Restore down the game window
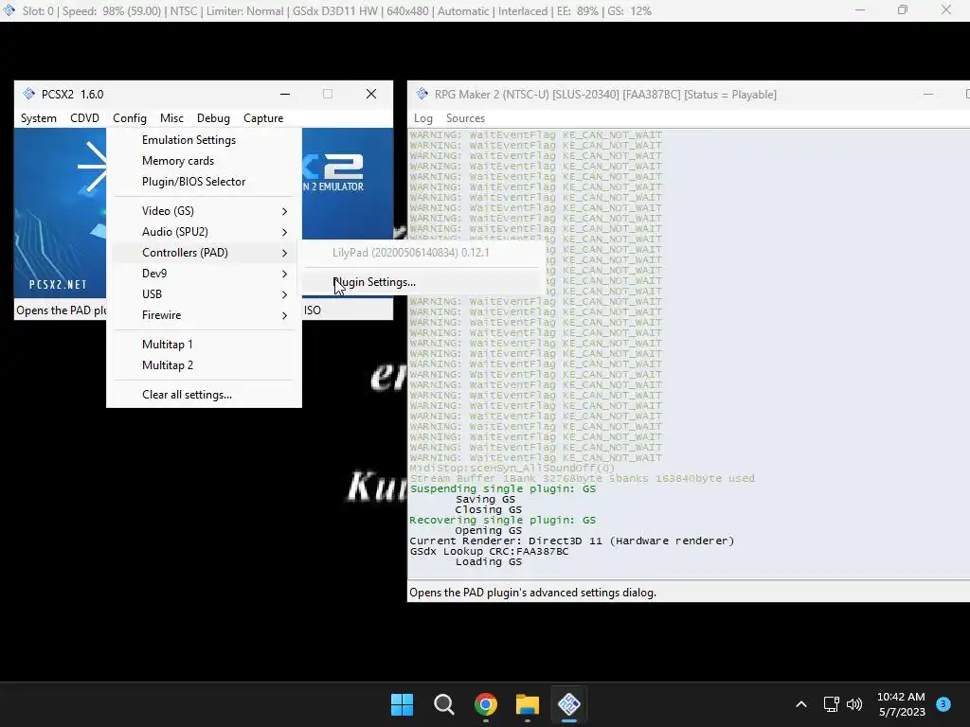Screen dimensions: 970x727 click(x=903, y=10)
